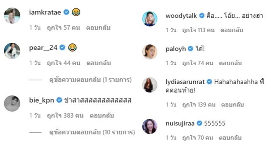The height and width of the screenshot is (144, 271).
Task: View the 74 likes on paloyh's comment
Action: point(198,63)
